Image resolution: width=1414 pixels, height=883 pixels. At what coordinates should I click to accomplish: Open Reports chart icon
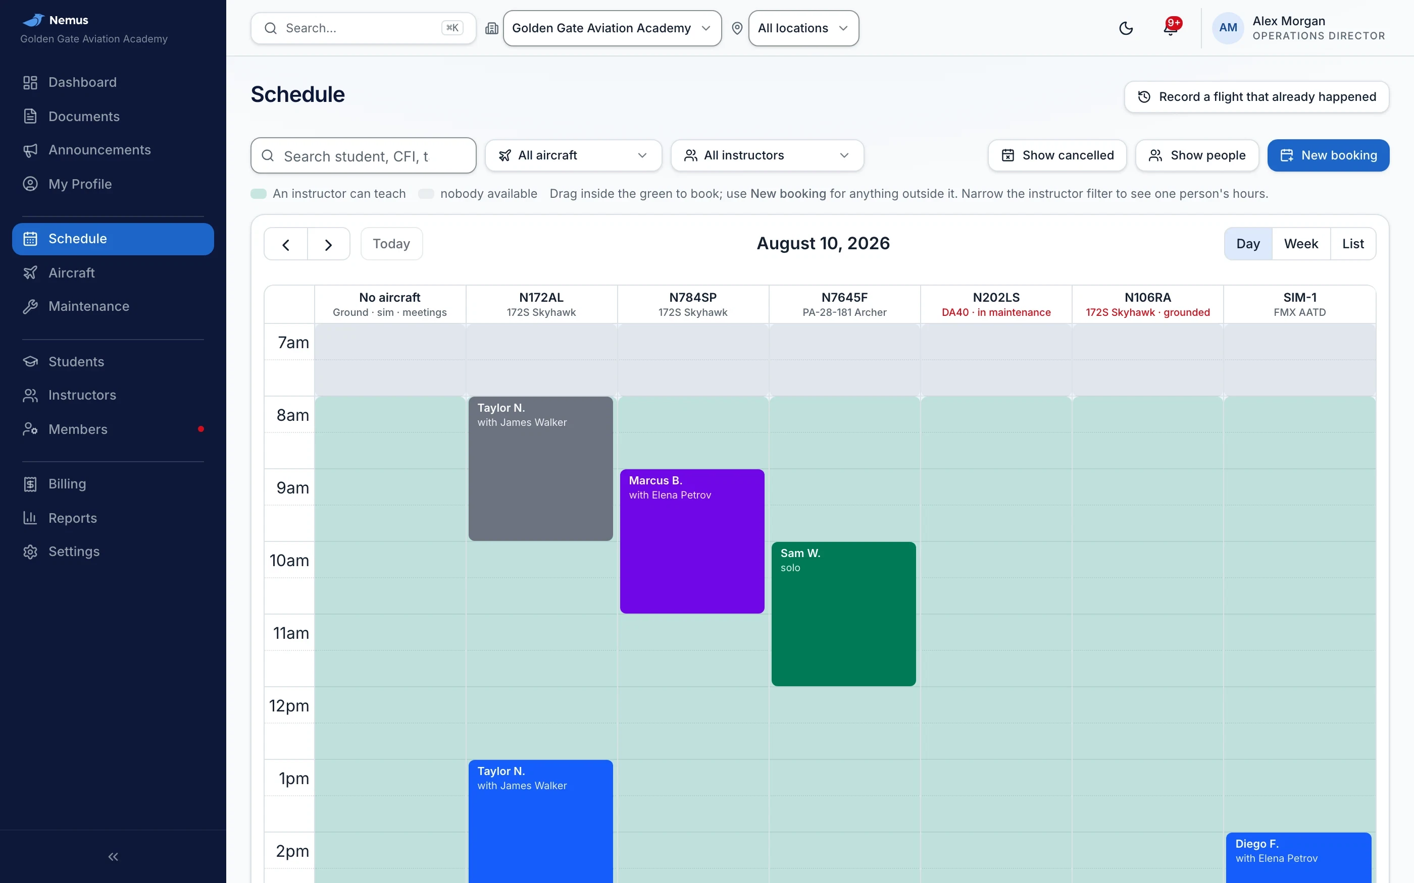(30, 518)
